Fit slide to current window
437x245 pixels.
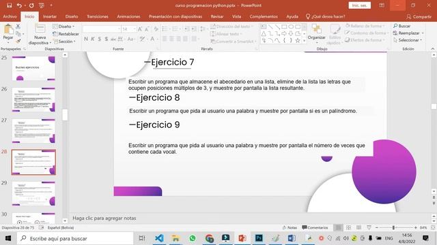433,227
